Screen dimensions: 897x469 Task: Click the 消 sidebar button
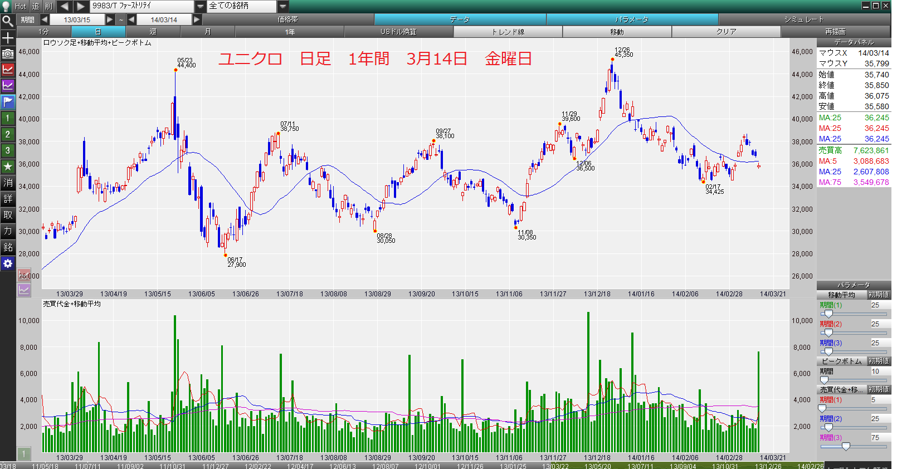8,183
